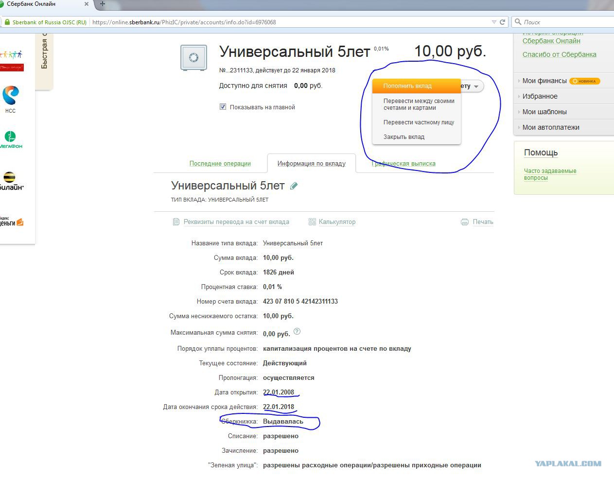The width and height of the screenshot is (614, 478).
Task: Click the 1826 дней term value
Action: pos(279,272)
